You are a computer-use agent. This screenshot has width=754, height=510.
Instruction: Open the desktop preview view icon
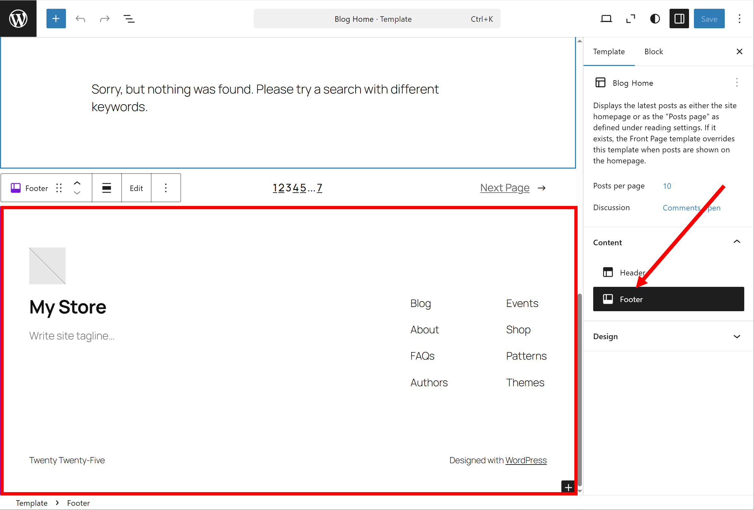606,19
